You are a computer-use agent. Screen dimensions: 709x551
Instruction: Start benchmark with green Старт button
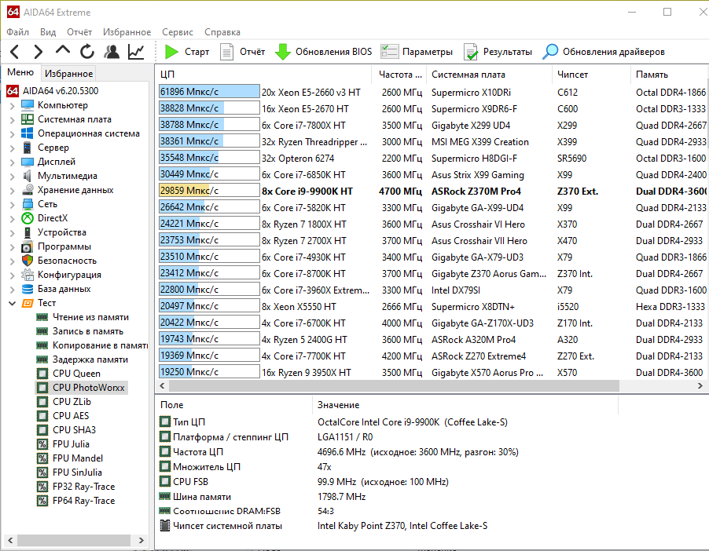click(x=187, y=52)
